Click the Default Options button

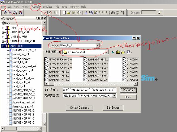[x=79, y=108]
